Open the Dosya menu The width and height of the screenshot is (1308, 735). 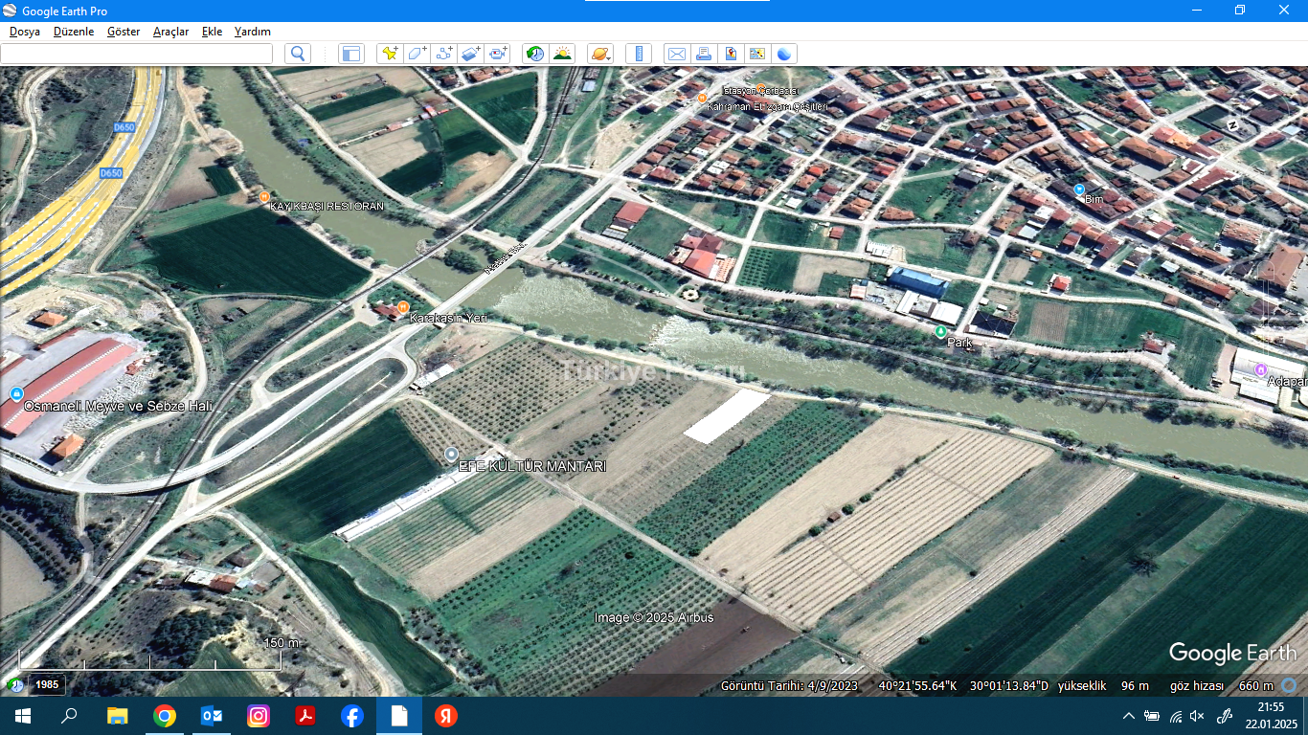(25, 32)
